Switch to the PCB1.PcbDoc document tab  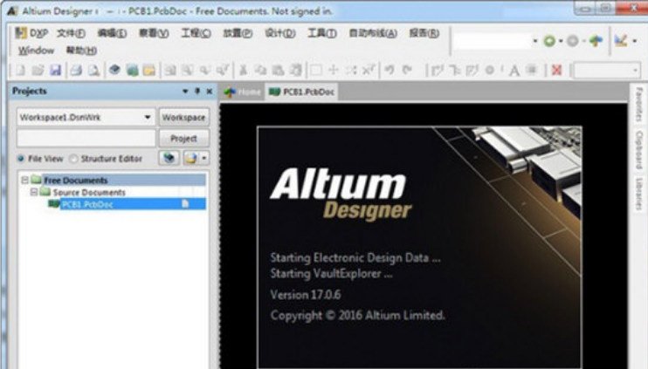301,92
